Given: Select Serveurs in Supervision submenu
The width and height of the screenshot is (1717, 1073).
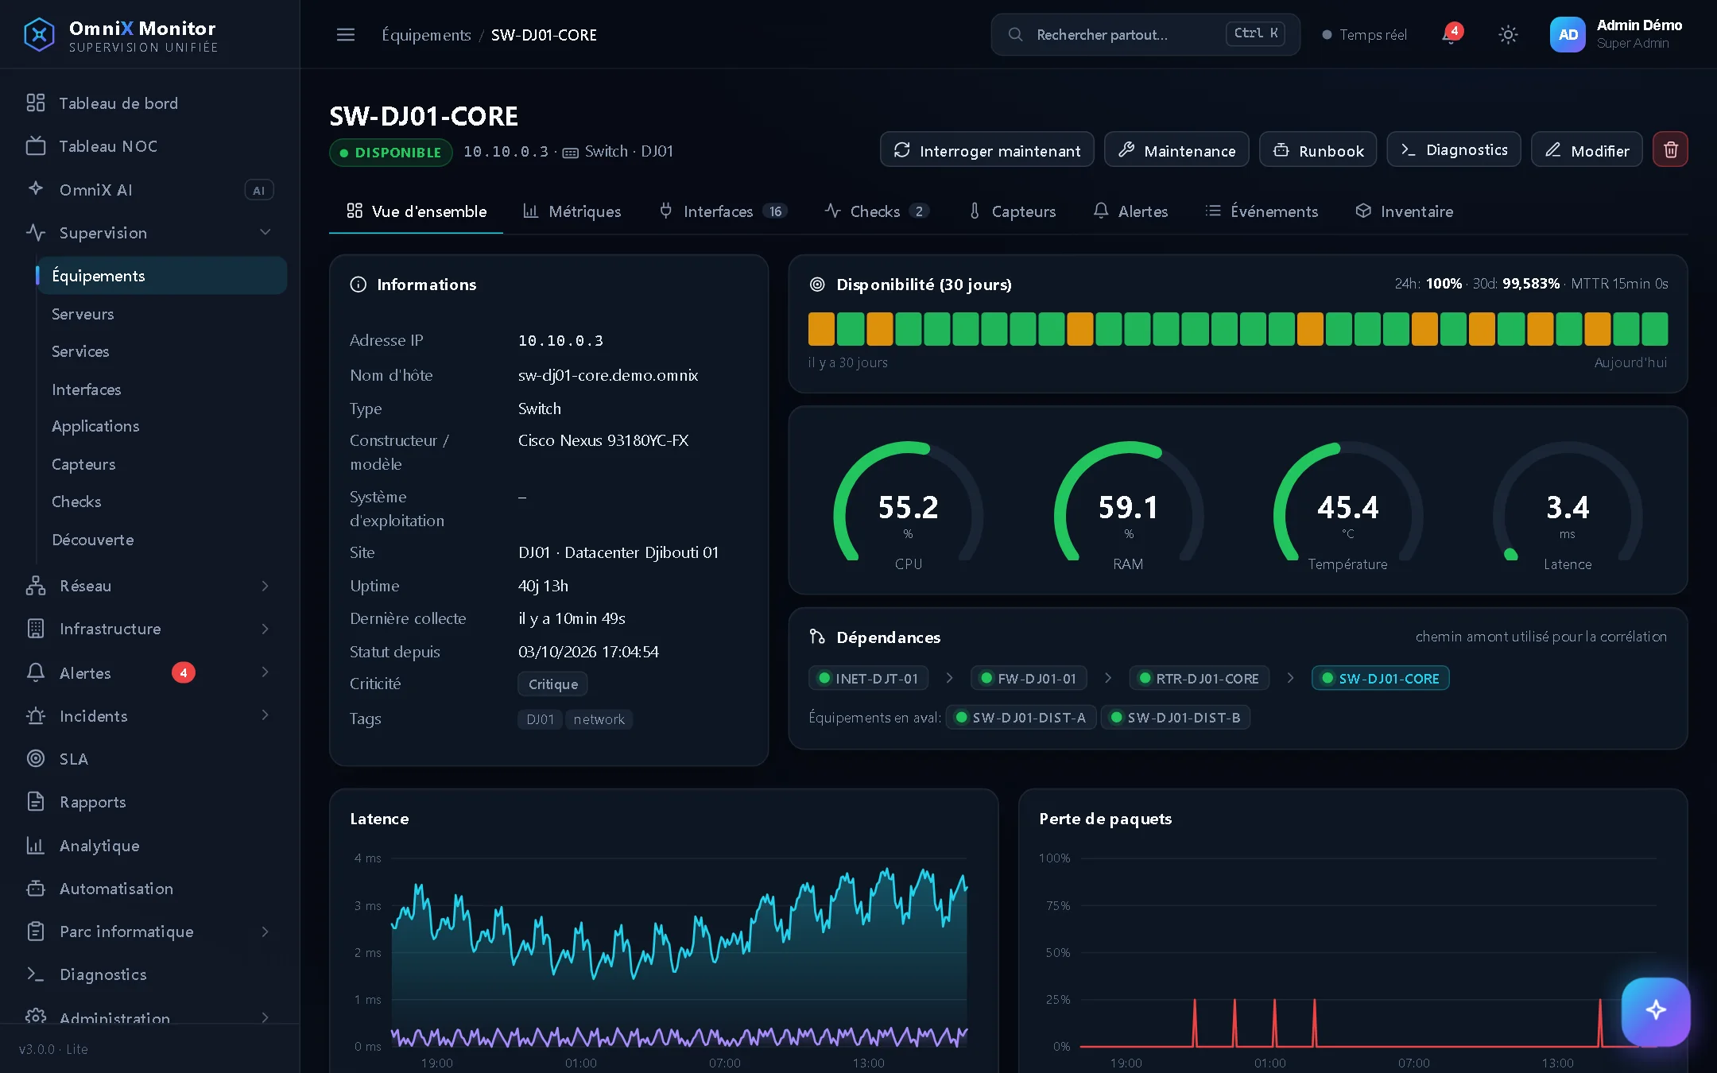Looking at the screenshot, I should [x=162, y=314].
